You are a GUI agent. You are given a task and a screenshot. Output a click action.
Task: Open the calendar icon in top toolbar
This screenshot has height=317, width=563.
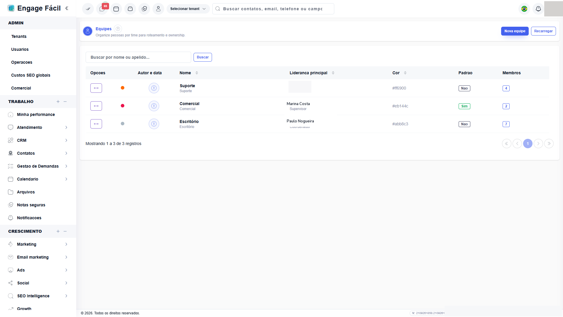tap(116, 9)
